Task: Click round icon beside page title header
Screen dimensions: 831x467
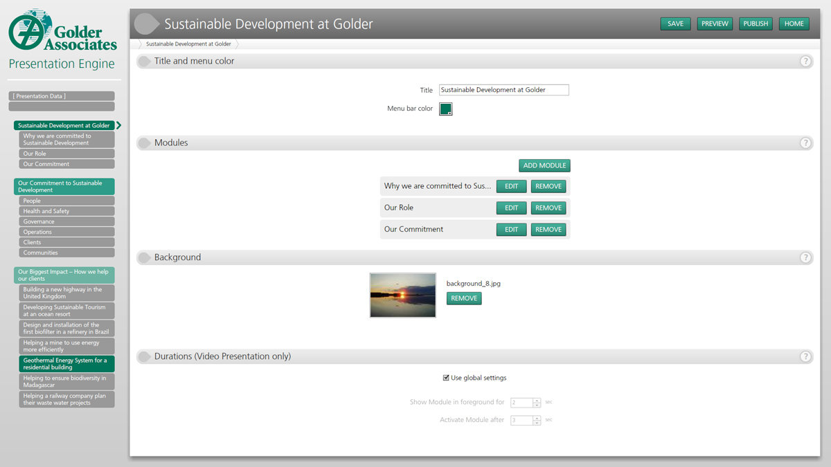Action: (x=146, y=24)
